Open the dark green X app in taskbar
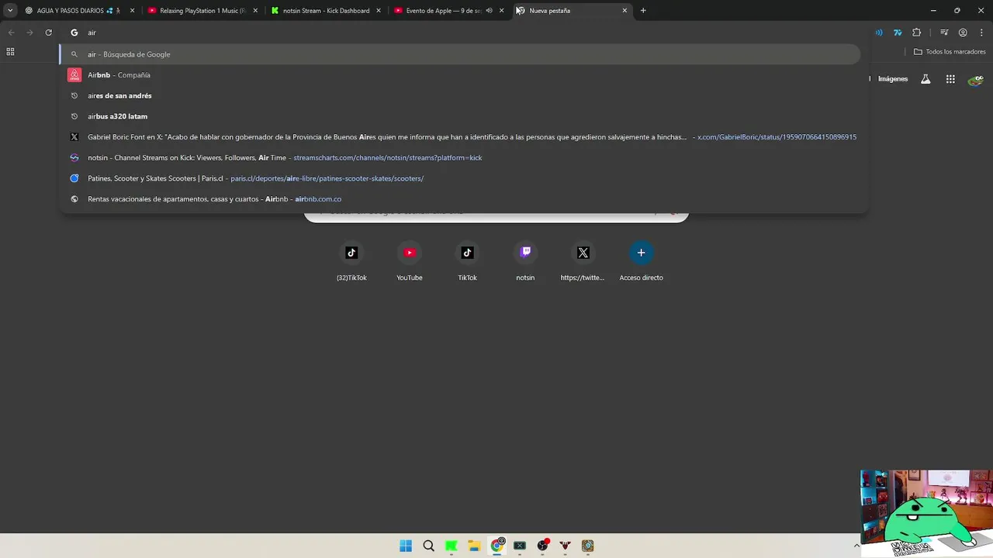 [520, 546]
